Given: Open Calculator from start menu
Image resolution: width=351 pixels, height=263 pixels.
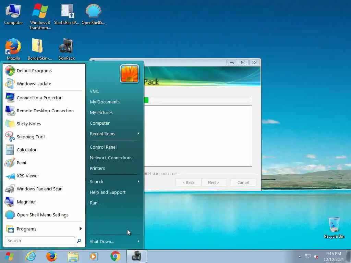Looking at the screenshot, I should coord(44,150).
